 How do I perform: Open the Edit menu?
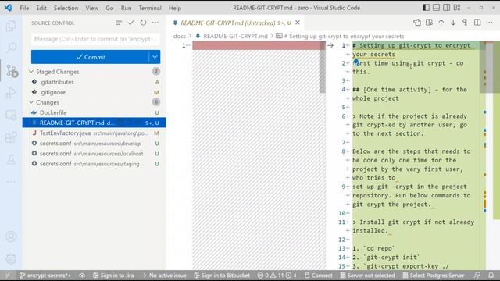[41, 8]
